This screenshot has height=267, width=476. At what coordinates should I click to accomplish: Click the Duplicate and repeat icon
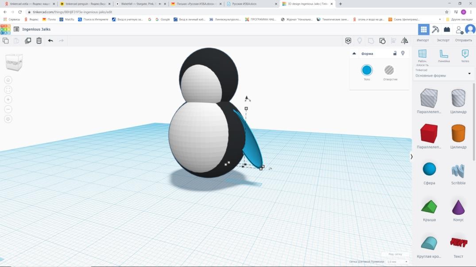28,41
